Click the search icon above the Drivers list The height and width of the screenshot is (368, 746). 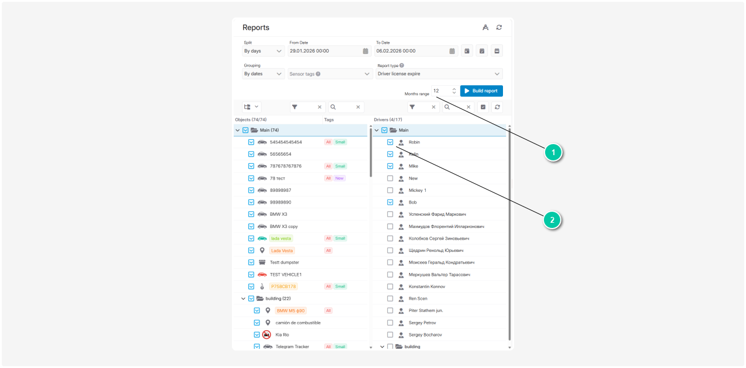pyautogui.click(x=447, y=107)
